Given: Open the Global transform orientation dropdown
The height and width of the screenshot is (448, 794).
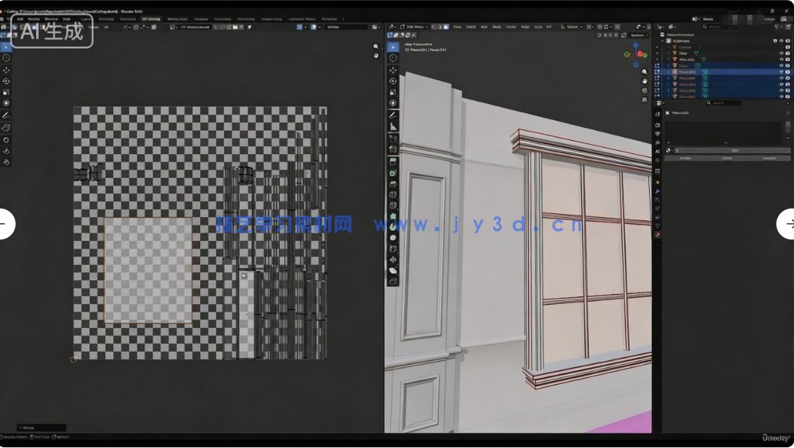Looking at the screenshot, I should [572, 27].
